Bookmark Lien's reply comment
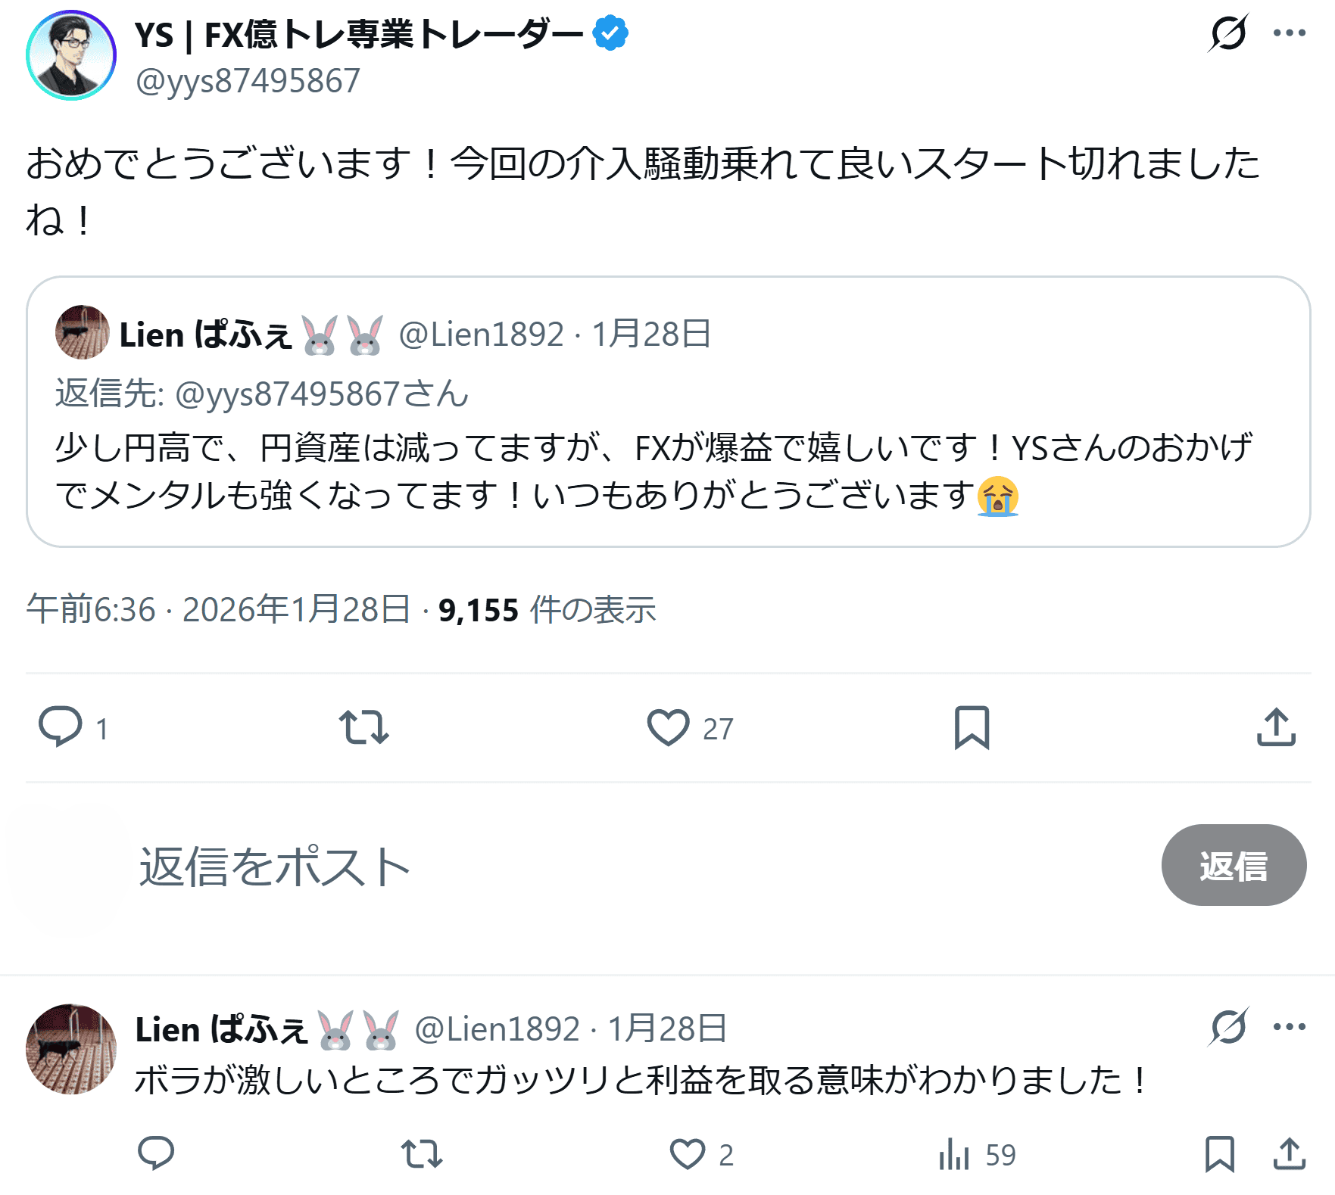This screenshot has width=1335, height=1195. coord(1219,1154)
